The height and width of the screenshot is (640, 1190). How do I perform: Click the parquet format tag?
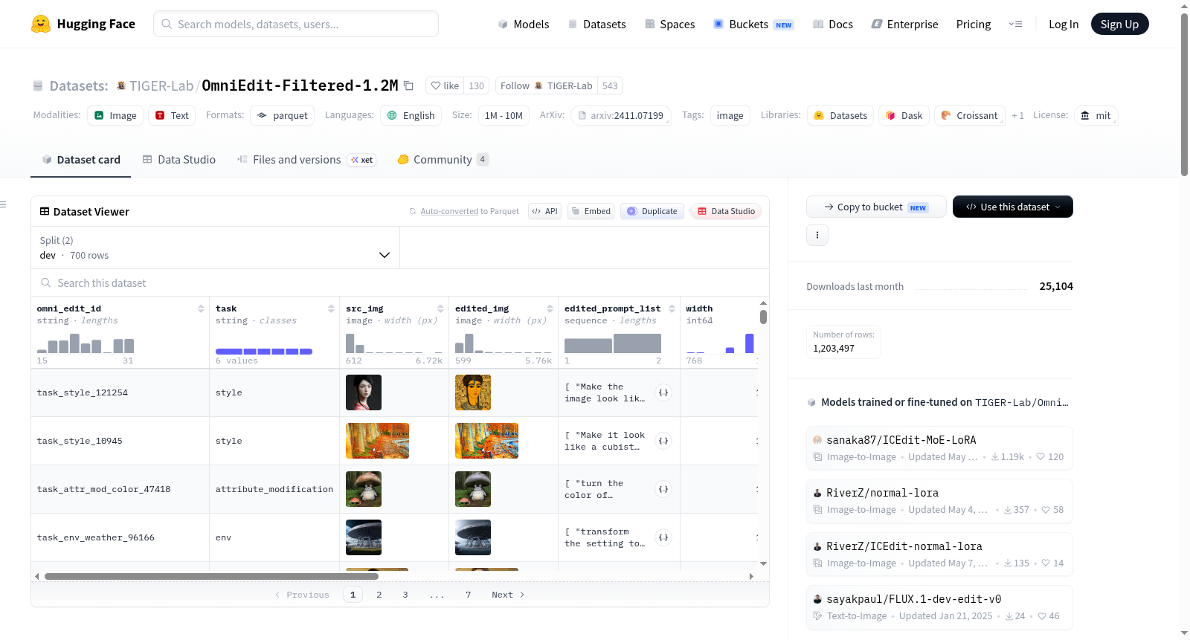pos(282,115)
